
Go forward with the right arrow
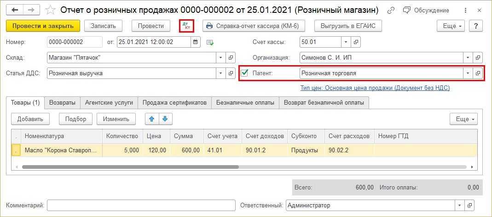point(31,10)
